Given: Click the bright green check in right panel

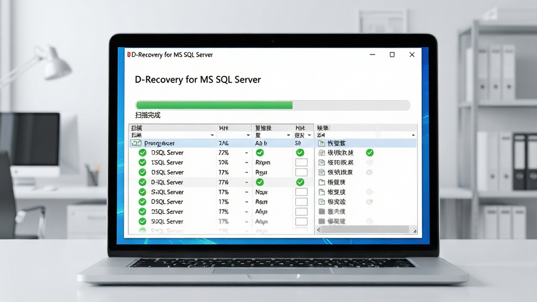Looking at the screenshot, I should coord(370,153).
